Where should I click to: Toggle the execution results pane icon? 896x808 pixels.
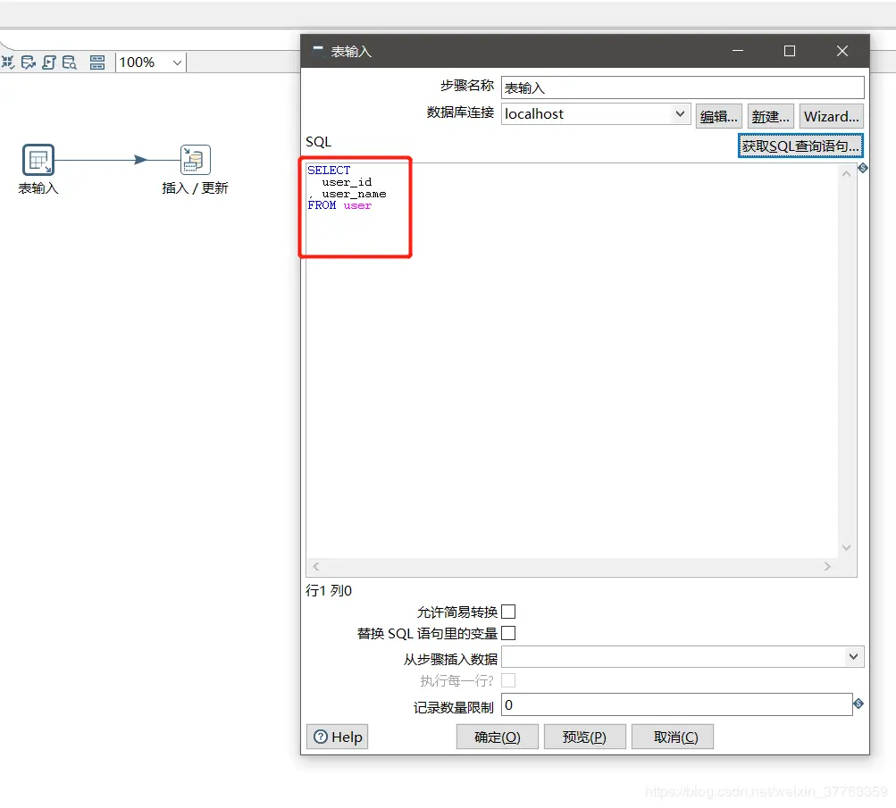click(x=97, y=62)
